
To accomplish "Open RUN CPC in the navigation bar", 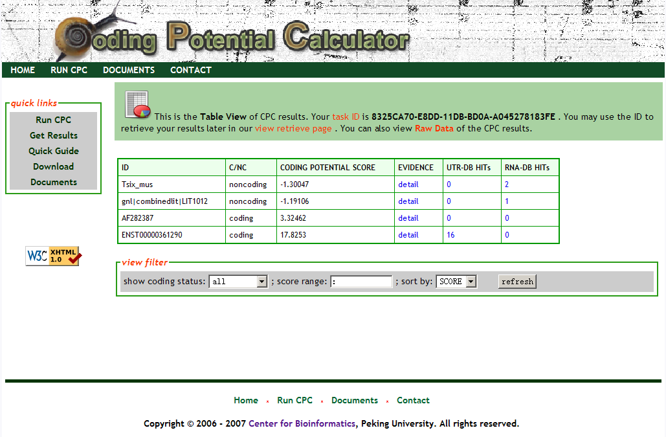I will coord(69,70).
